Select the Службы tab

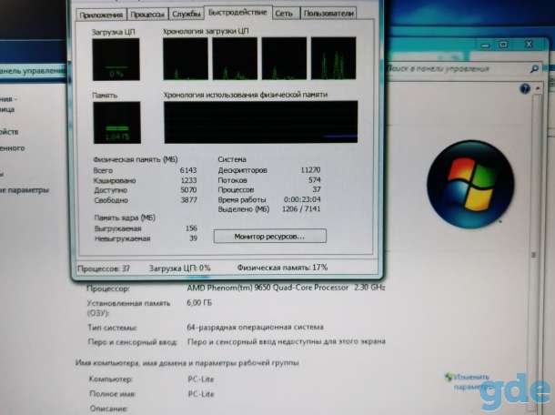coord(187,15)
